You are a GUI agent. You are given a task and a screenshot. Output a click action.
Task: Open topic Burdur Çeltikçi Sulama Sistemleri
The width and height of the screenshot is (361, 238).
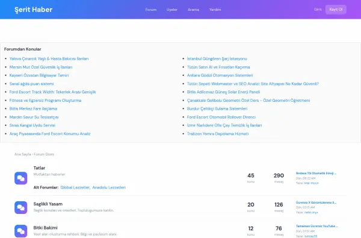point(217,108)
